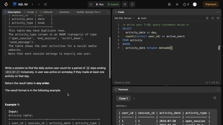Click the testcase help icon
Viewport: 223px width, 125px height.
tap(215, 98)
